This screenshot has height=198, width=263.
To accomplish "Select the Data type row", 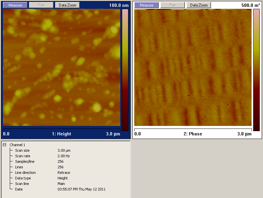I will pyautogui.click(x=41, y=178).
